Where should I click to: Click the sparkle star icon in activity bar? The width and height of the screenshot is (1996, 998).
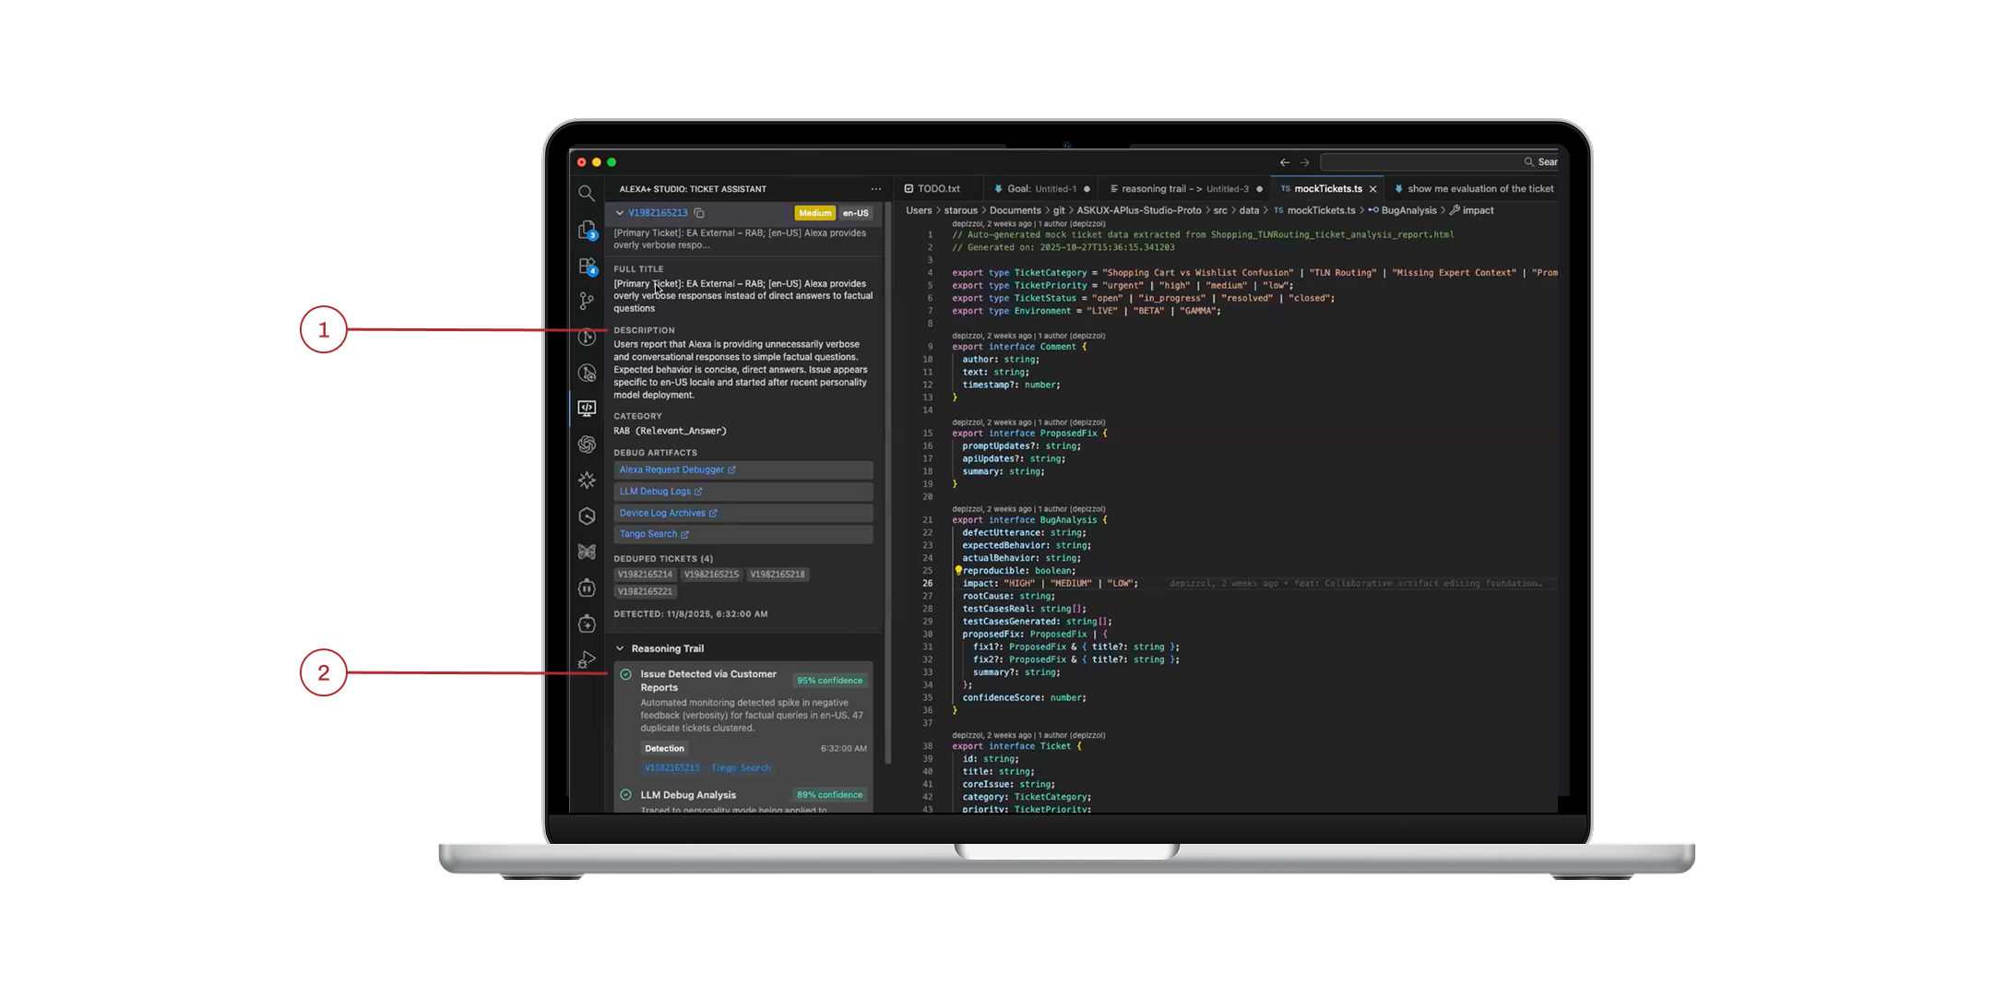pyautogui.click(x=587, y=480)
